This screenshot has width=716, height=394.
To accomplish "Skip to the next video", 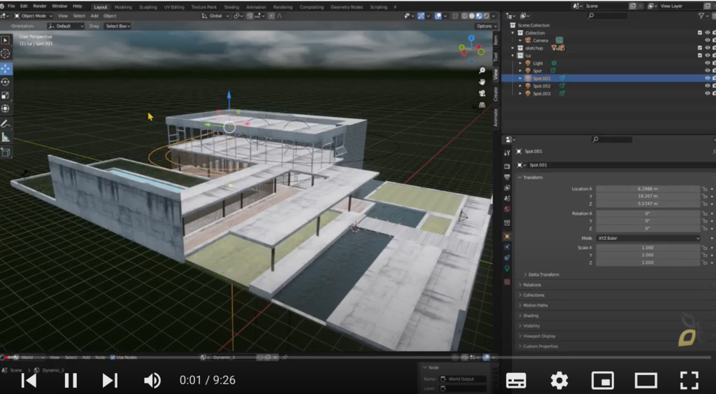I will coord(110,380).
